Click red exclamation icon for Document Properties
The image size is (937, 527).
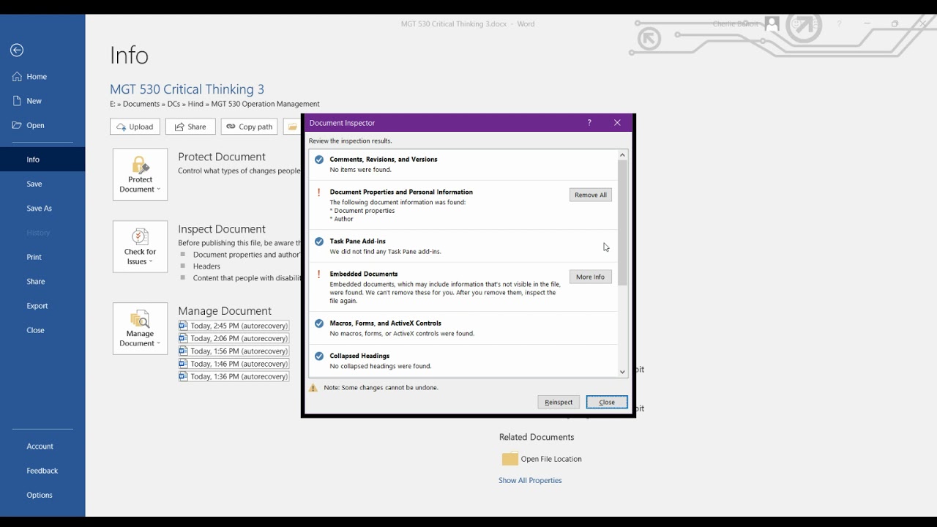coord(318,193)
